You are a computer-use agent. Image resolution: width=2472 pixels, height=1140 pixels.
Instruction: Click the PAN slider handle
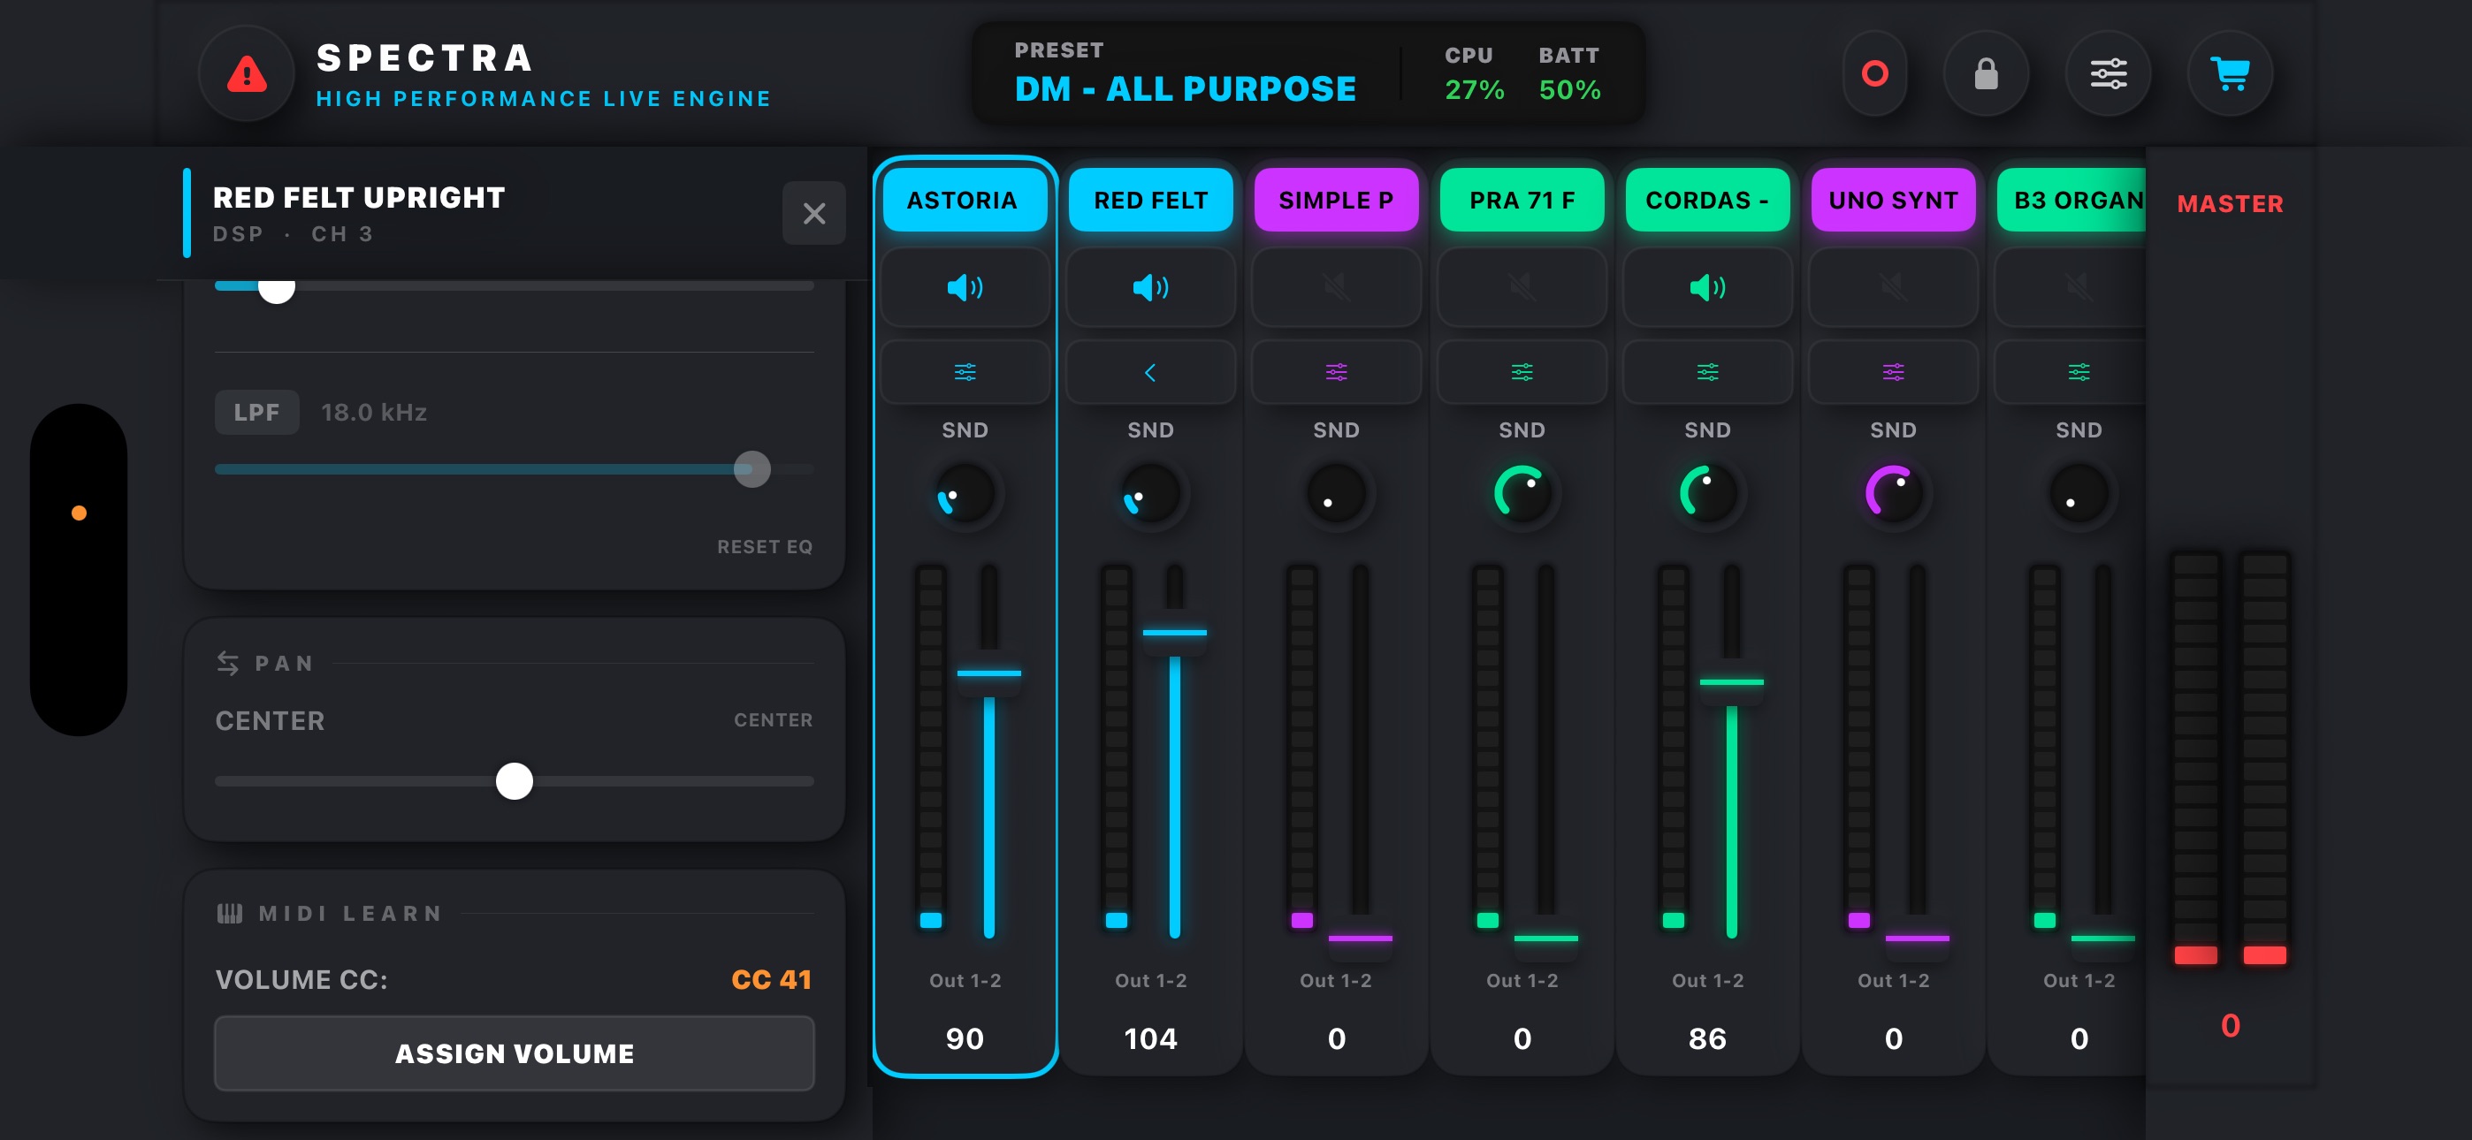pyautogui.click(x=515, y=780)
